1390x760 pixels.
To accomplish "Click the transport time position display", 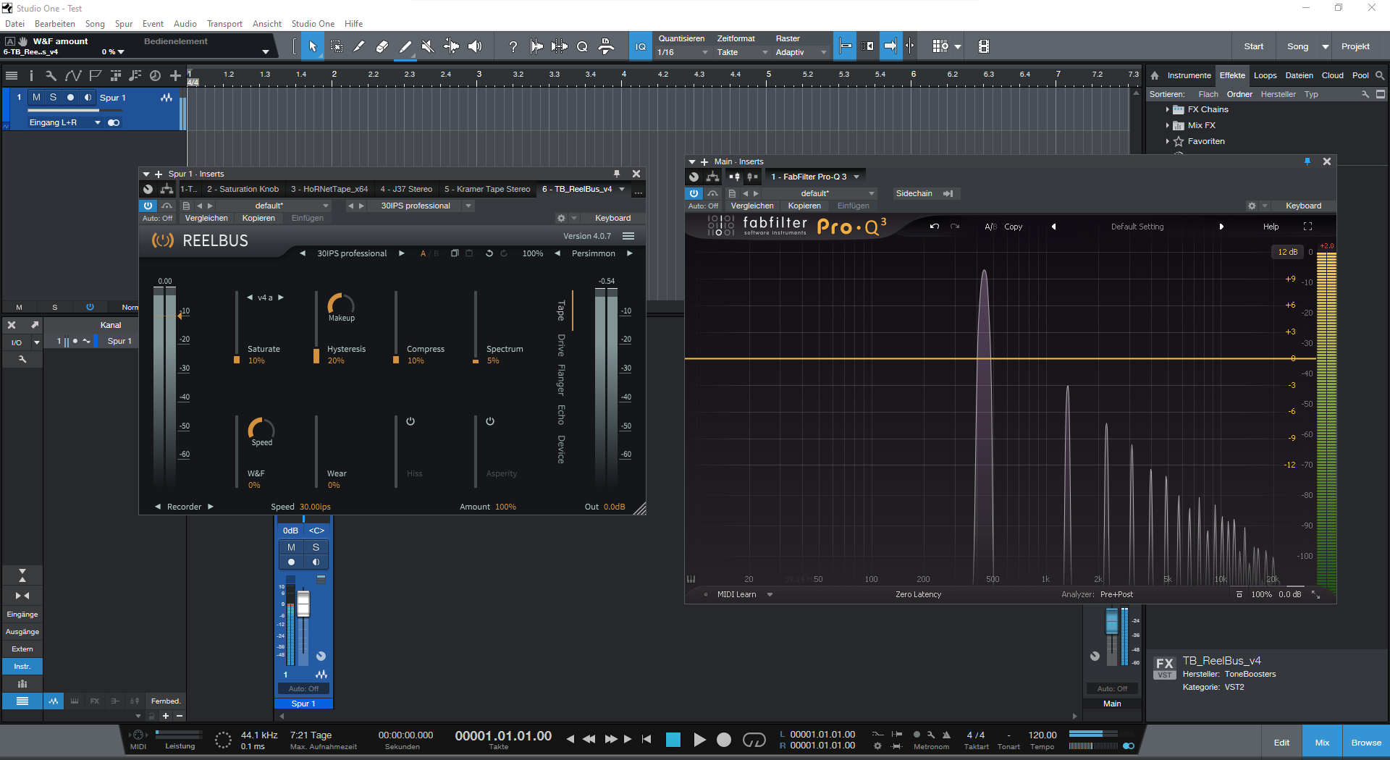I will click(503, 736).
